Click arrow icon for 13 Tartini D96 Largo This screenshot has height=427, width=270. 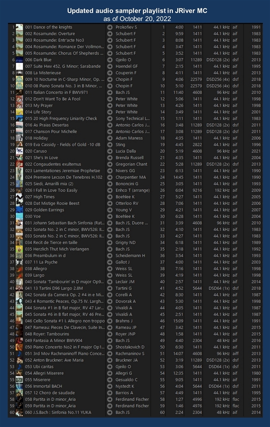[110, 289]
